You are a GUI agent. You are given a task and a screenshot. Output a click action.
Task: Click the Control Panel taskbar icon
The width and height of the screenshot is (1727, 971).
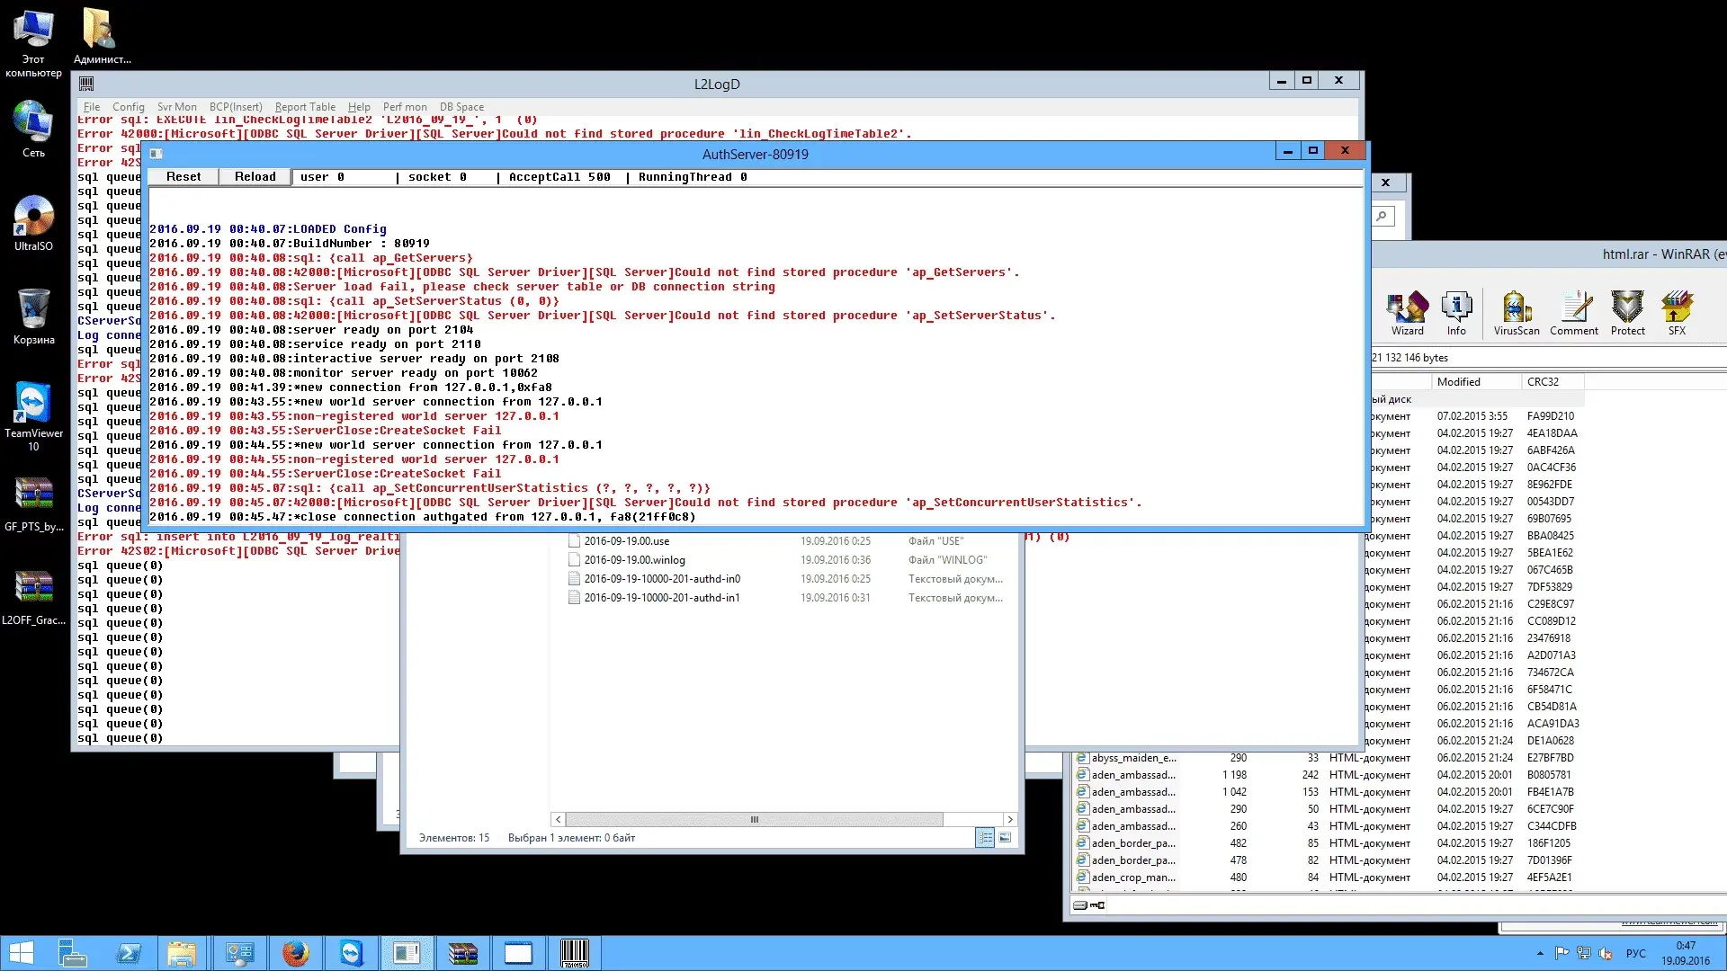click(239, 953)
